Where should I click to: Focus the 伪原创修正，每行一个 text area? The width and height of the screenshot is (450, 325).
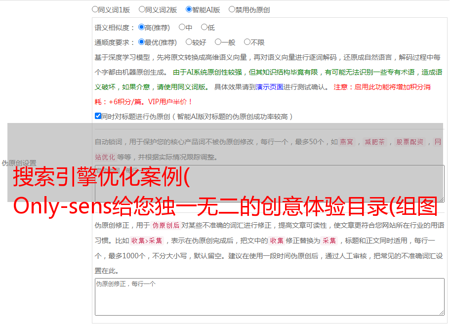point(270,297)
